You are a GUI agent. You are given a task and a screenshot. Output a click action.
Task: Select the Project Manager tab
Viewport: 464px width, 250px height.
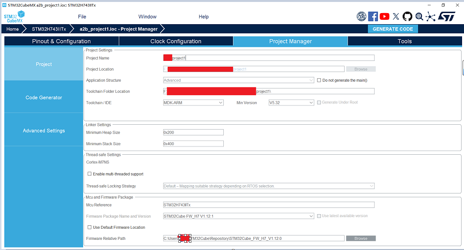pyautogui.click(x=290, y=41)
